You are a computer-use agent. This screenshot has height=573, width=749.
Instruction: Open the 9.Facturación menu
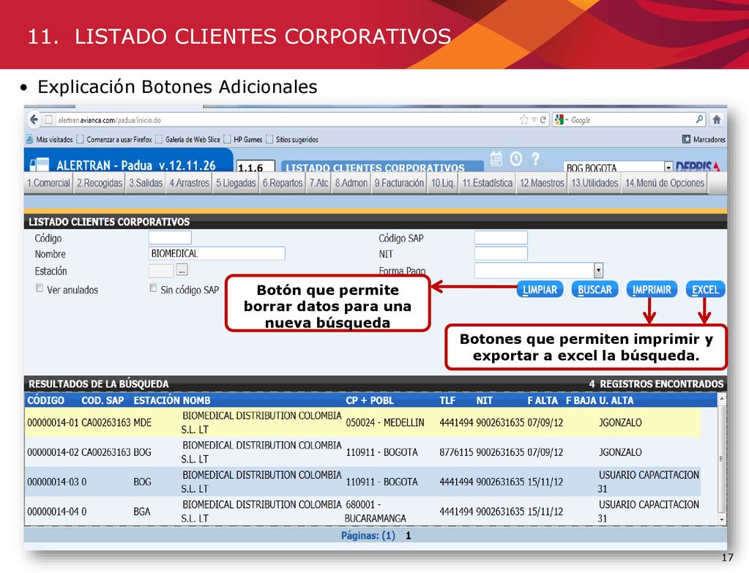pyautogui.click(x=399, y=183)
